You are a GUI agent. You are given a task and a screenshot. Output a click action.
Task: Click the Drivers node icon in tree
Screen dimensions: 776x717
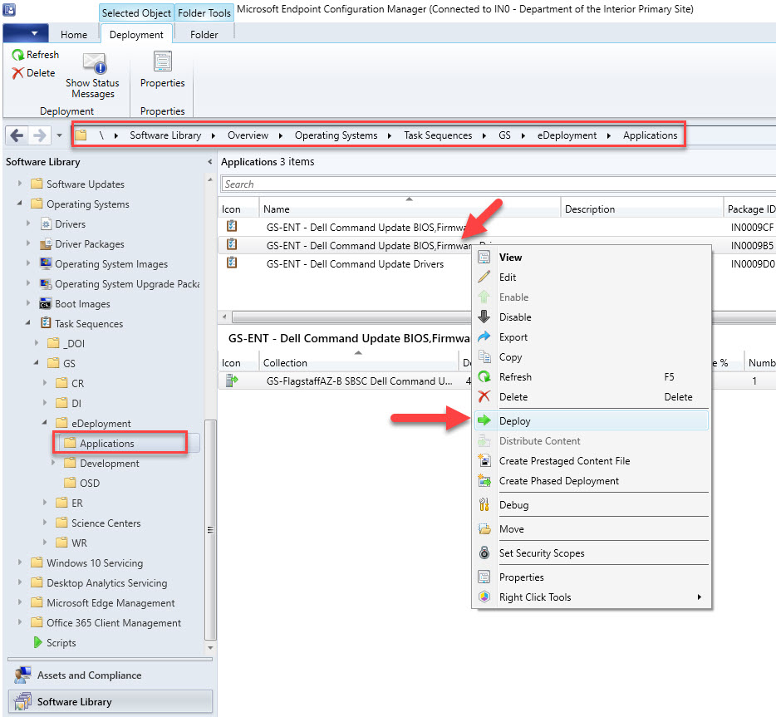[46, 224]
